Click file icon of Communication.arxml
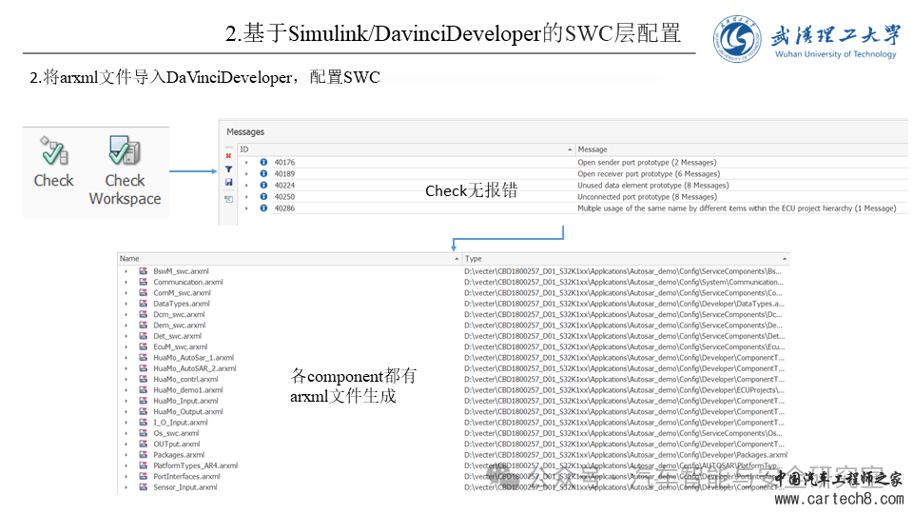913x514 pixels. (x=143, y=282)
